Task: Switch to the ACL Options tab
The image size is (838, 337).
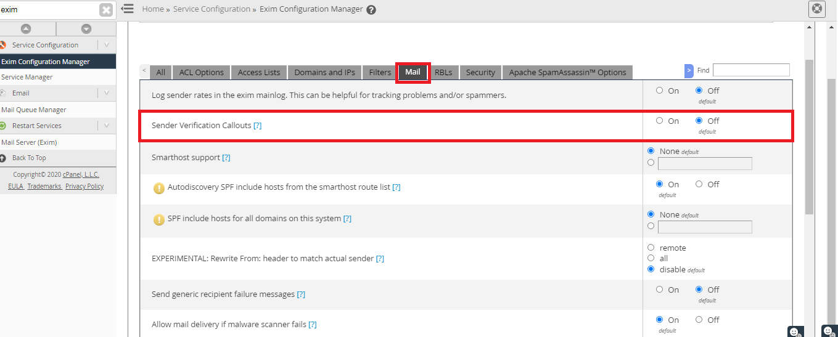Action: (202, 72)
